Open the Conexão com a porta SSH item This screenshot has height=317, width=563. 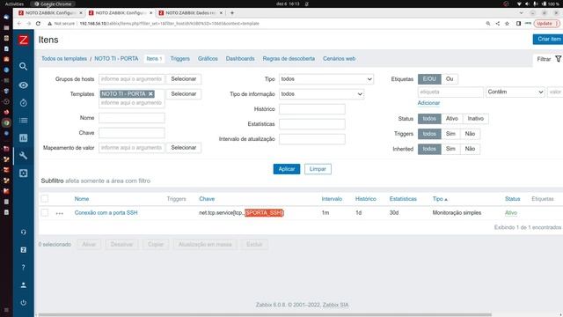coord(106,213)
